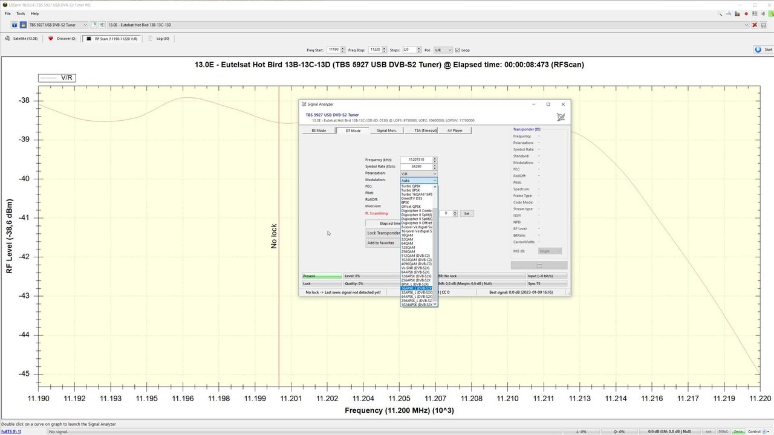Click the Add to favorites button
774x435 pixels.
[382, 243]
